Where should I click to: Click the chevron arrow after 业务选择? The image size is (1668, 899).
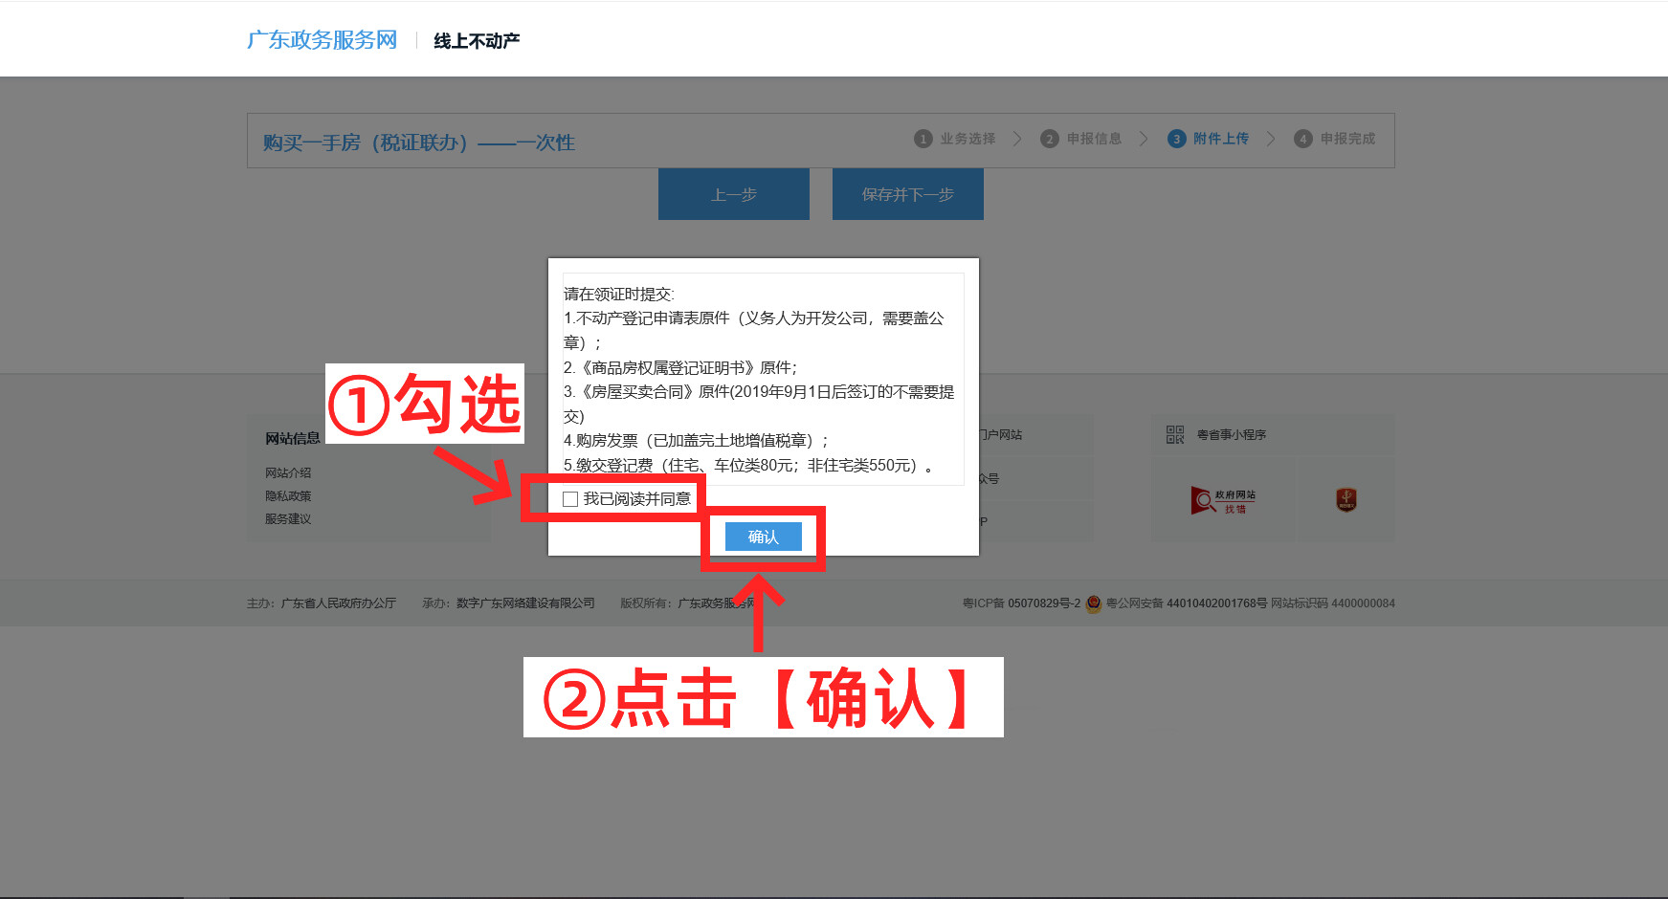1017,139
